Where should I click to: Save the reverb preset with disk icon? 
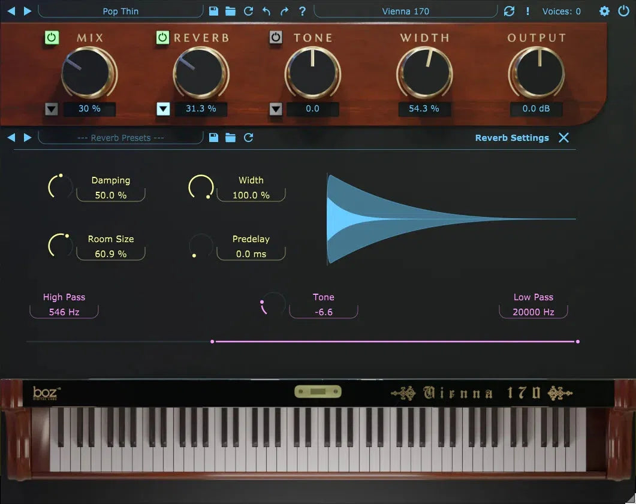coord(213,137)
